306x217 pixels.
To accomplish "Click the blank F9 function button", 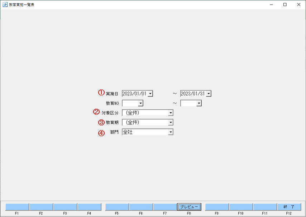I will pos(217,207).
